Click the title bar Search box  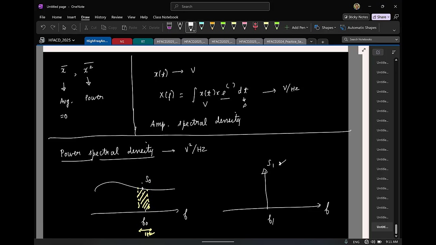pos(220,6)
